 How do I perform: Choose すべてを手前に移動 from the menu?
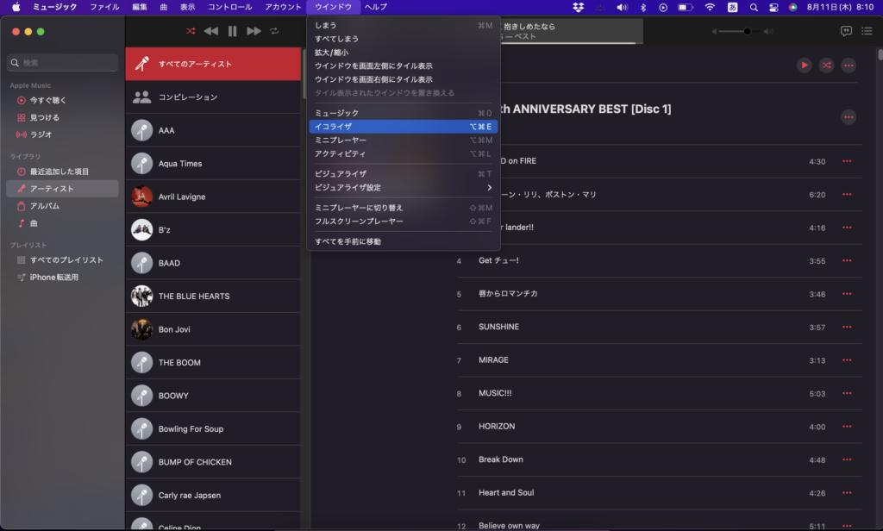point(404,241)
